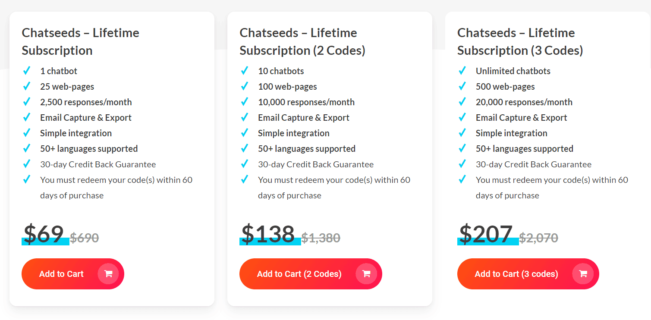Click Add to Cart (3 codes)
The height and width of the screenshot is (320, 651).
click(x=528, y=273)
